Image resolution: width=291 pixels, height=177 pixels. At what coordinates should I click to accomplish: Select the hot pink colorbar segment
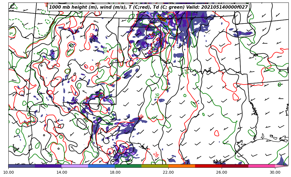click(x=262, y=166)
